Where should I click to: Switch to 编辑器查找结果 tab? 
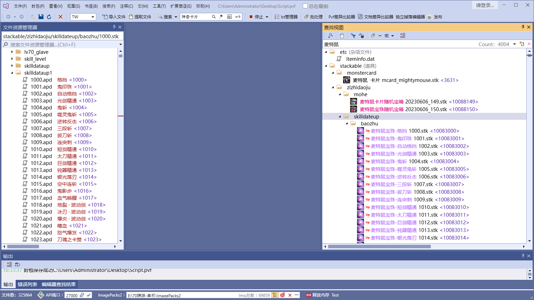pyautogui.click(x=59, y=284)
